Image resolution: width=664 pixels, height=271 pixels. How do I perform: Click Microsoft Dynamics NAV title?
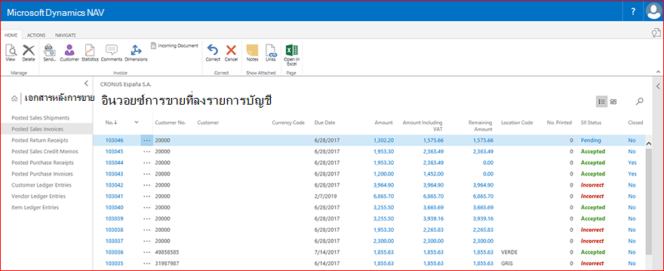(56, 12)
